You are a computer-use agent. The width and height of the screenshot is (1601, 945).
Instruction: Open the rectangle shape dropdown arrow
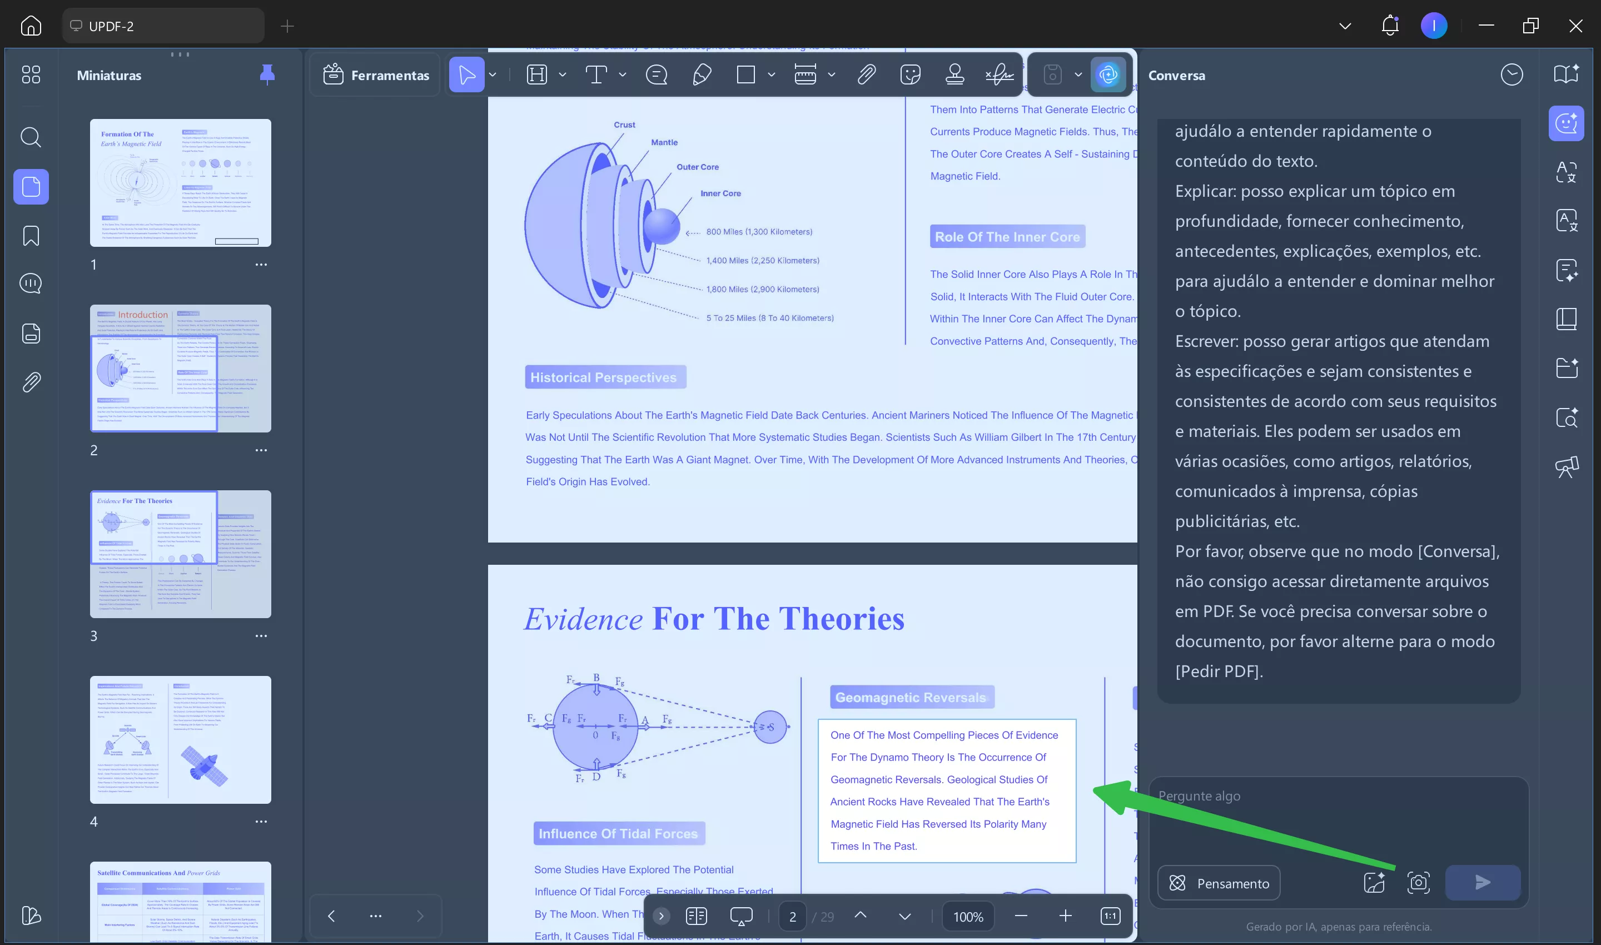771,75
